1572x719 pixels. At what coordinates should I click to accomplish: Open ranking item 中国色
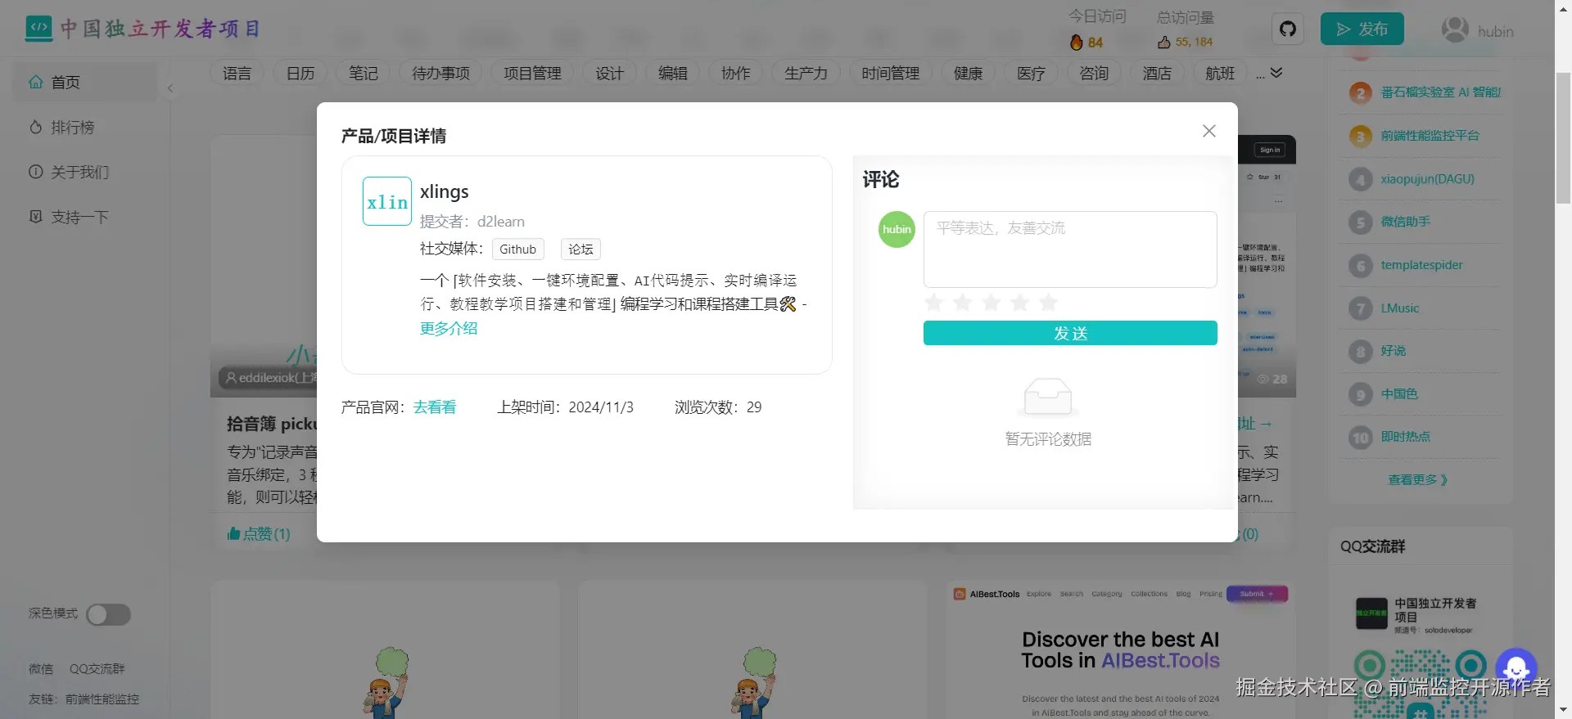(1399, 394)
